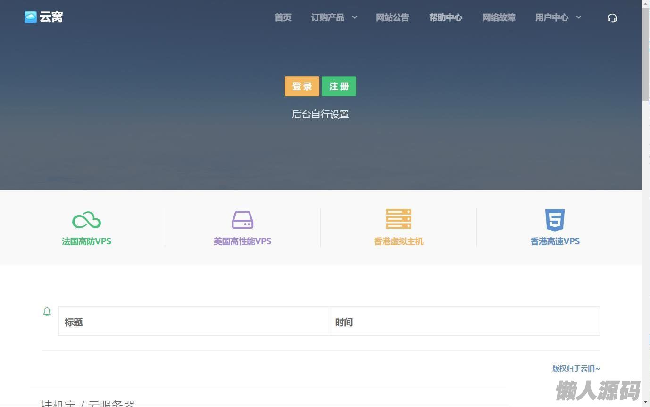
Task: Click the green notification bell icon
Action: click(47, 312)
